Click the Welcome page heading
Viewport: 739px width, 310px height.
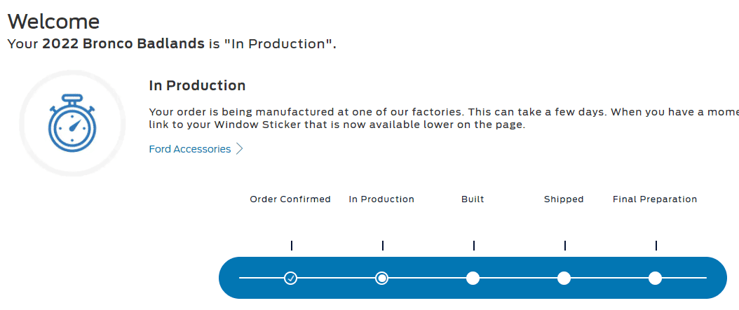(54, 22)
